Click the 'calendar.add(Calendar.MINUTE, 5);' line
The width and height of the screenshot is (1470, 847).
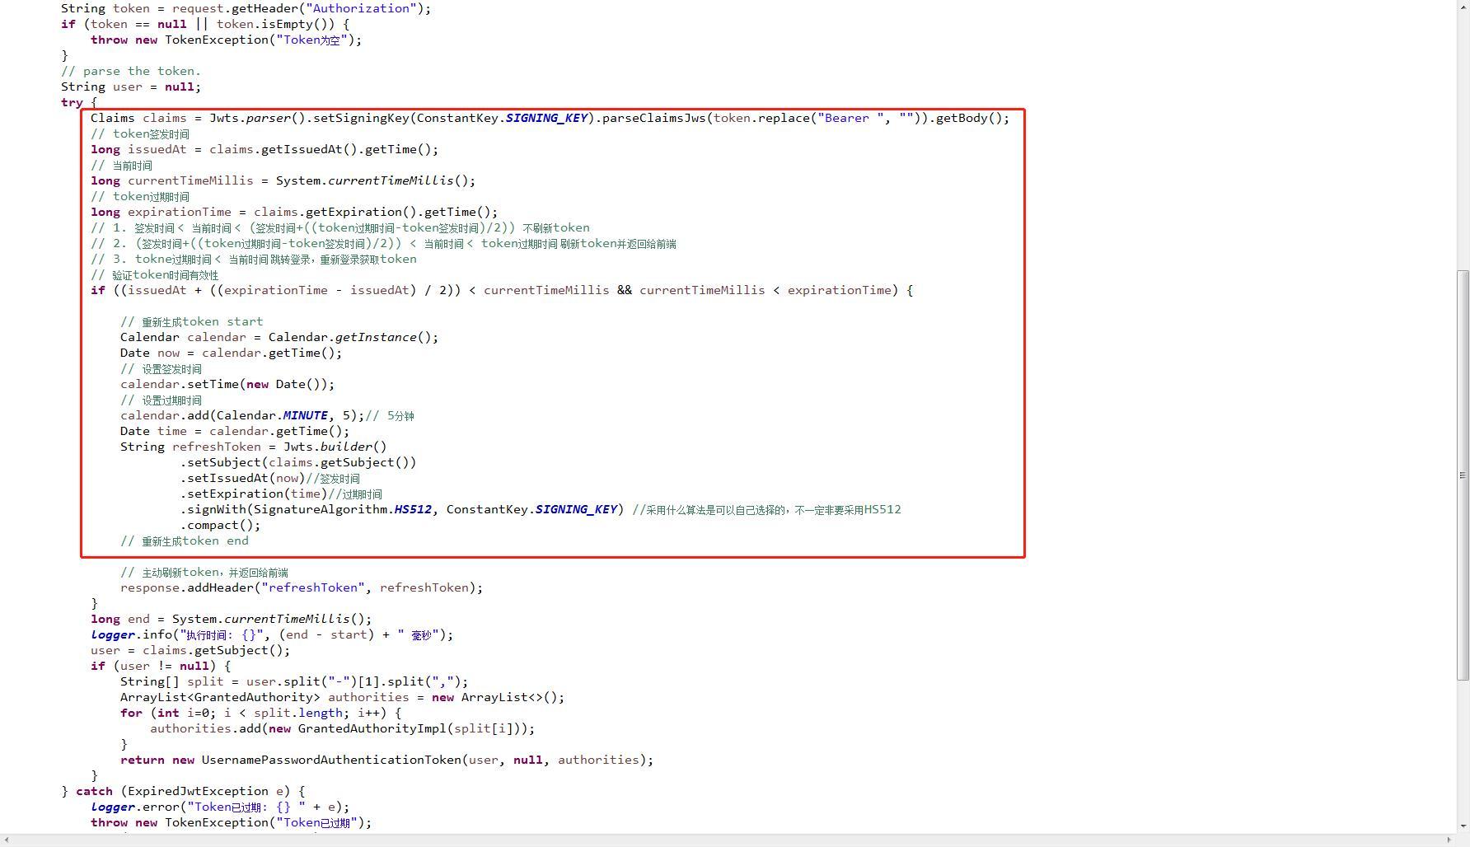[267, 415]
